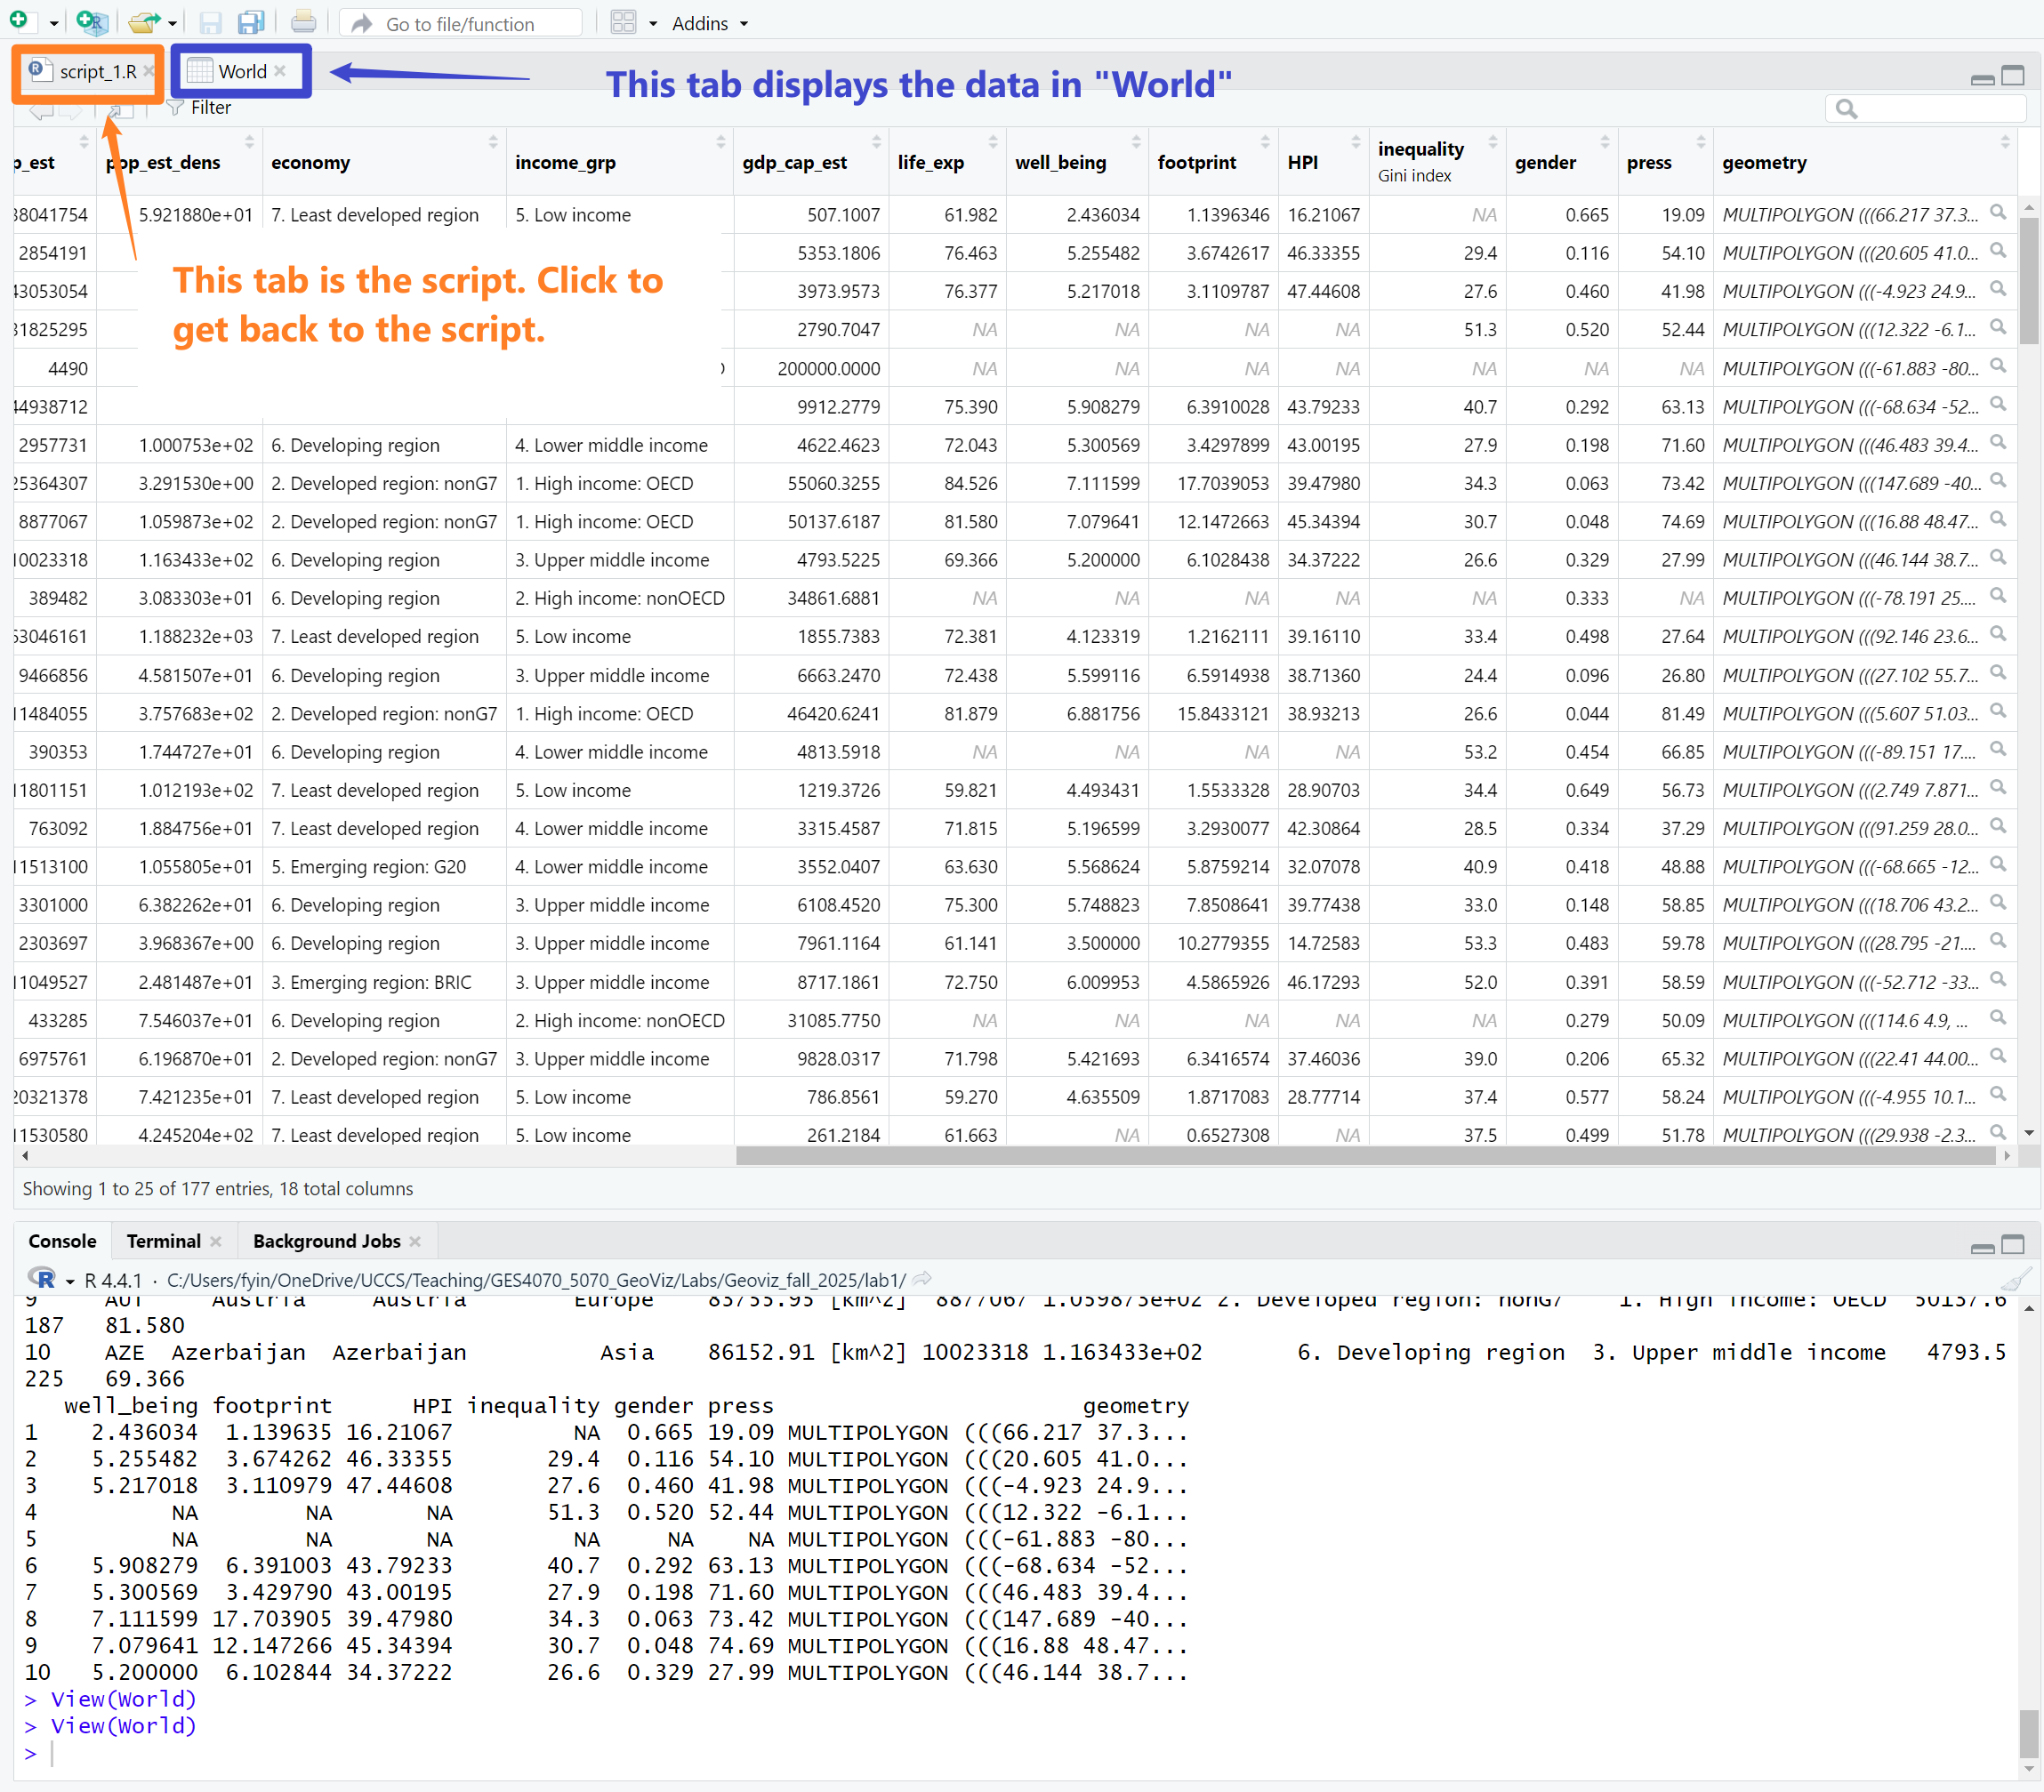Click the workspace panes grid icon
The image size is (2044, 1792).
pos(624,22)
